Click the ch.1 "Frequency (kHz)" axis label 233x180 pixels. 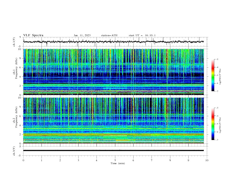tap(16, 69)
